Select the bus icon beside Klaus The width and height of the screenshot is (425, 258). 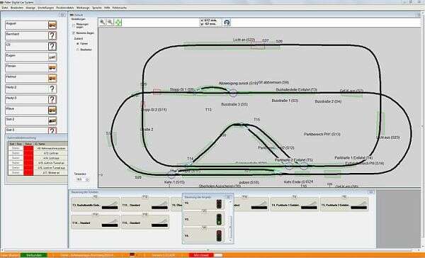(x=52, y=110)
